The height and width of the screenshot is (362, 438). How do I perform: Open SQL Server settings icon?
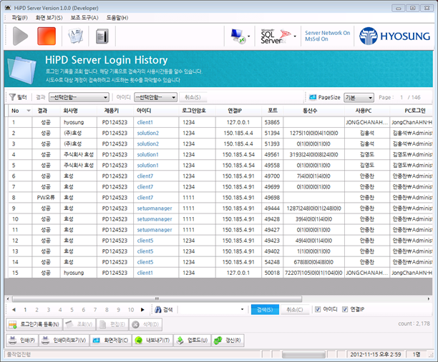(x=276, y=36)
